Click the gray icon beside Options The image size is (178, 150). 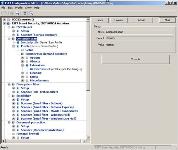point(27,58)
